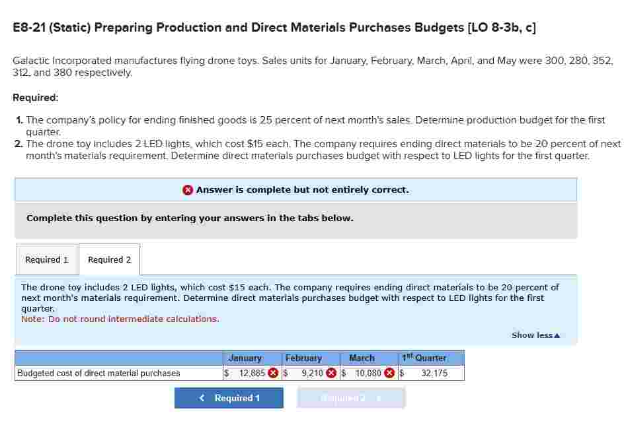The height and width of the screenshot is (427, 624).
Task: Click the red X in the completion banner
Action: tap(186, 189)
